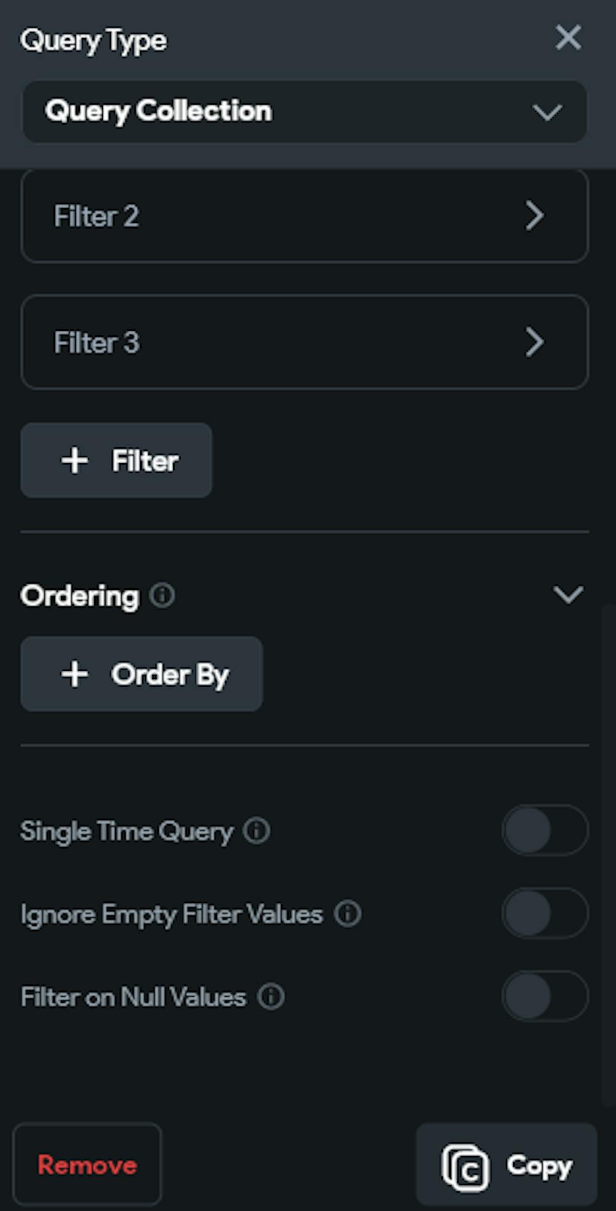Click the copy icon at bottom
This screenshot has width=616, height=1211.
[466, 1167]
